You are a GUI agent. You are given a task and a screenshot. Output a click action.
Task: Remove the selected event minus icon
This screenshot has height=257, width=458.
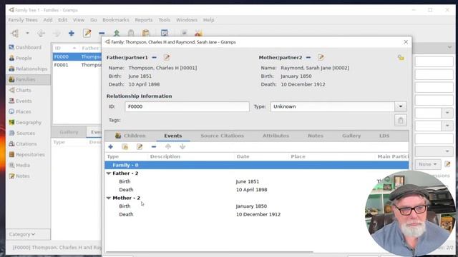[x=154, y=146]
